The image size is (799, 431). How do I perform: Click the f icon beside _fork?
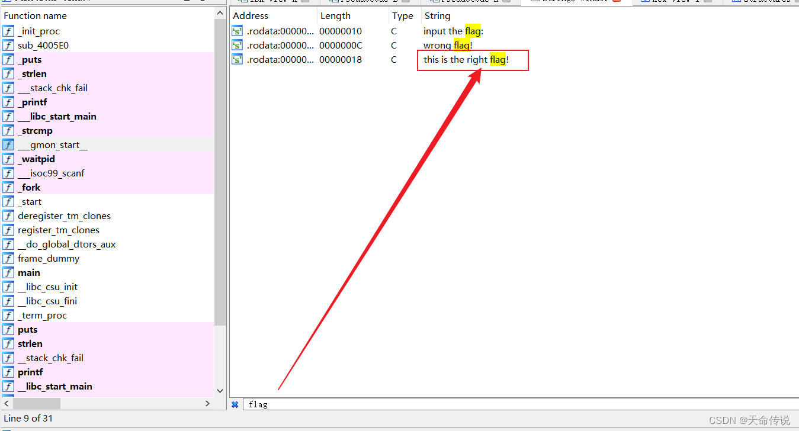tap(8, 187)
